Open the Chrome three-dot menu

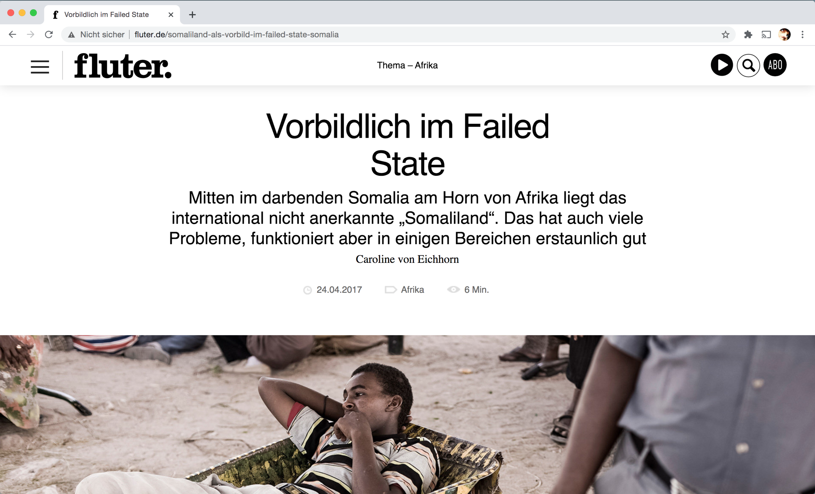pyautogui.click(x=802, y=35)
